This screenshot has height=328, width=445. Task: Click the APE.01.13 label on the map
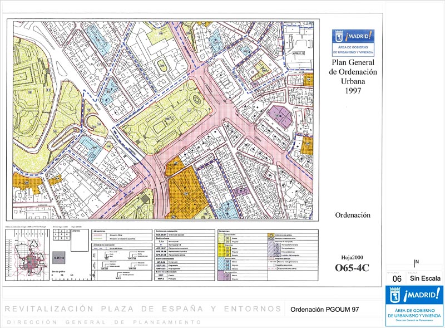pos(299,54)
